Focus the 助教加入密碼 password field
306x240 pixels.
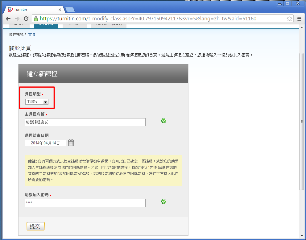[85, 203]
